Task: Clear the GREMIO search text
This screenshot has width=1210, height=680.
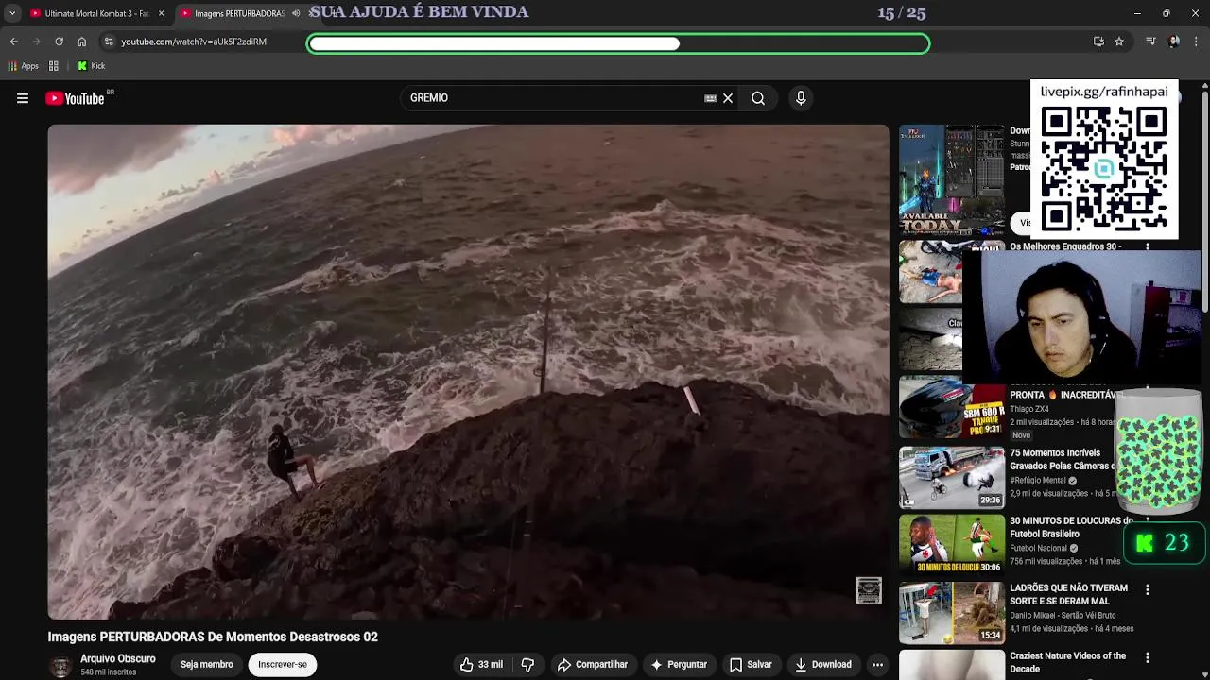Action: pyautogui.click(x=728, y=98)
